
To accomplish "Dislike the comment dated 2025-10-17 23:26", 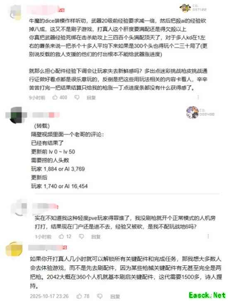I will (99, 296).
